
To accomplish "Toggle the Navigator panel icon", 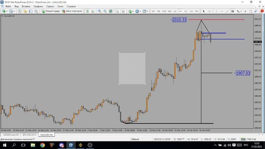I will (31, 11).
